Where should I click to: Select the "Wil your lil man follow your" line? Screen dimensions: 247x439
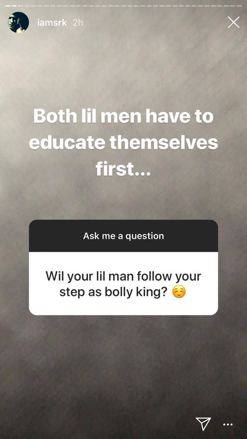coord(123,277)
